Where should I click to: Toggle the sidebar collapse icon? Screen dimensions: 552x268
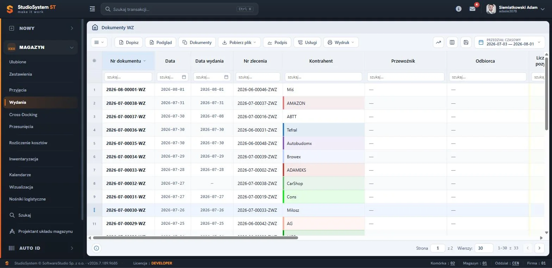pos(92,9)
